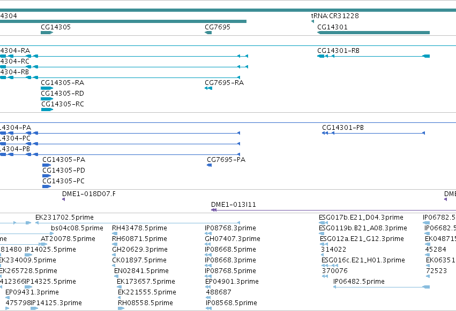Viewport: 456px width, 311px height.
Task: Select EST EP04901.3prime
Action: click(232, 282)
